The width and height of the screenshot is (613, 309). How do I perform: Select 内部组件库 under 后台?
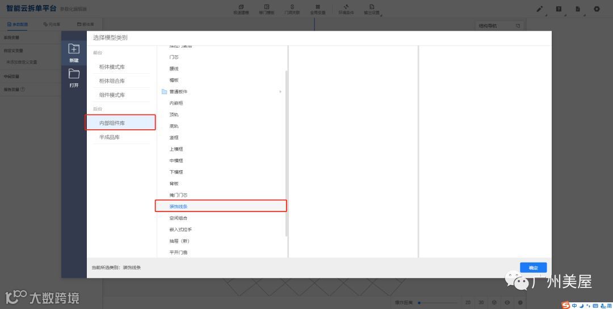(121, 122)
